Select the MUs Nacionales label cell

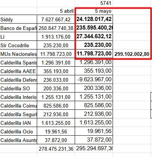pos(18,54)
